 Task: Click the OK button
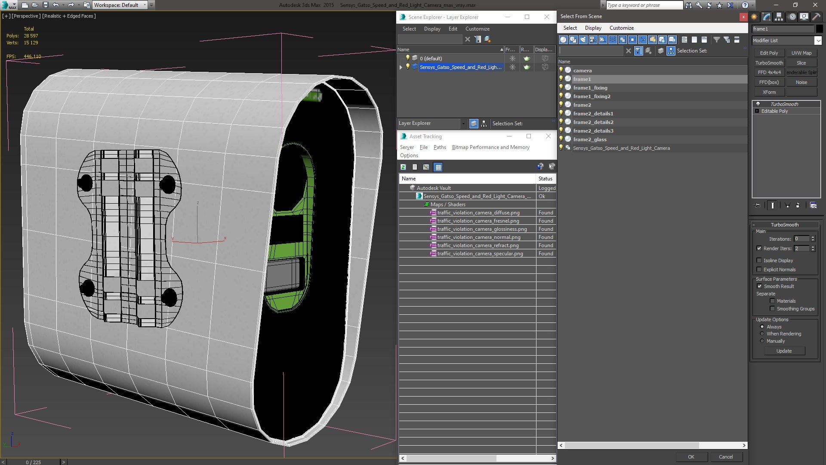click(691, 457)
